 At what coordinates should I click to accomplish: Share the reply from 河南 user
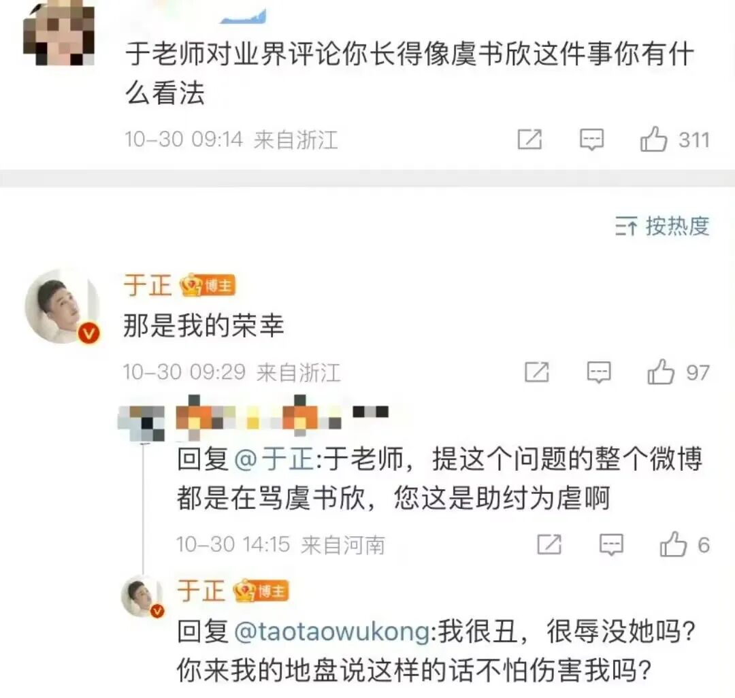pos(549,544)
